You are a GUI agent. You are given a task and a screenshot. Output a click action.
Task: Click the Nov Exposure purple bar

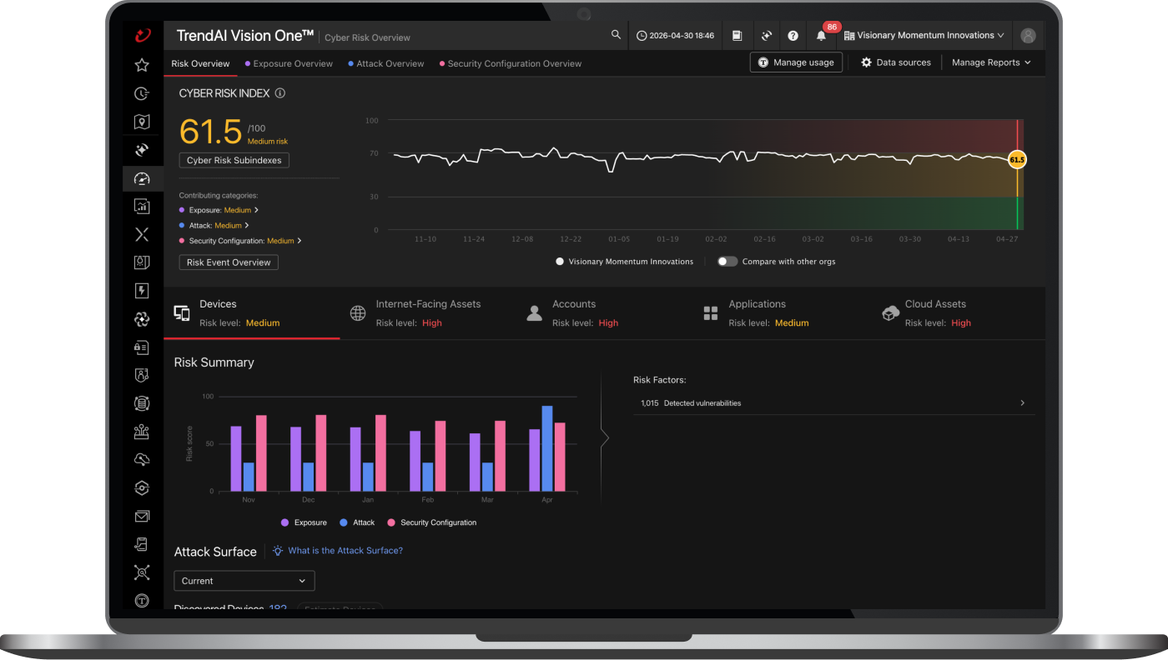236,458
